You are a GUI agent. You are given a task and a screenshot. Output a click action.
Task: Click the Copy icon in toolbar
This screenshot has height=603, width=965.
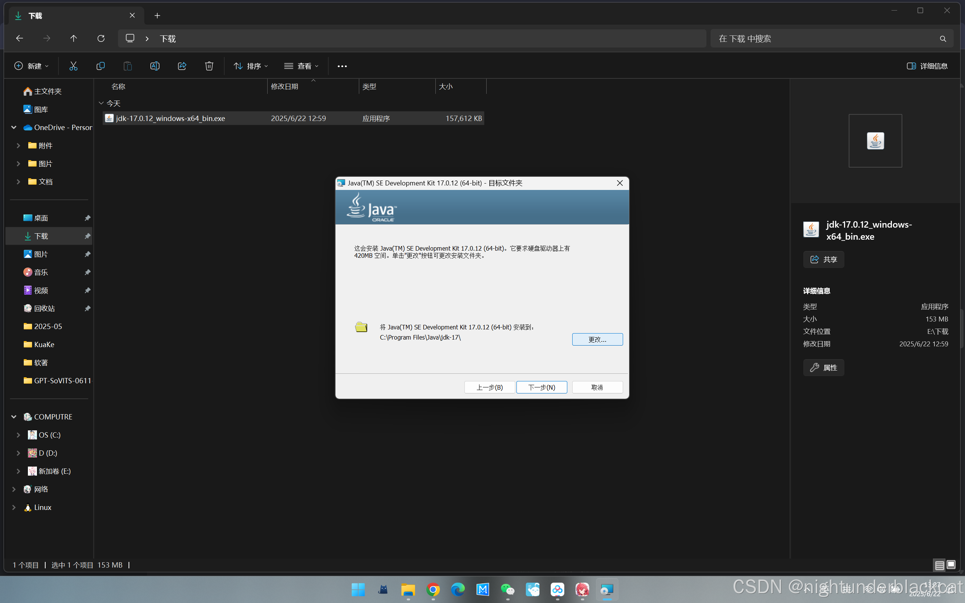tap(101, 66)
